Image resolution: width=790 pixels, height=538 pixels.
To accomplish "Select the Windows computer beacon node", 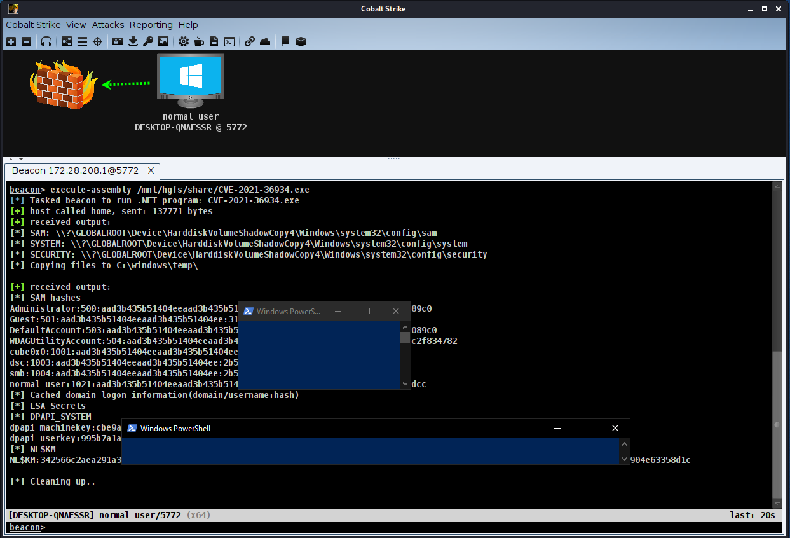I will [x=191, y=81].
